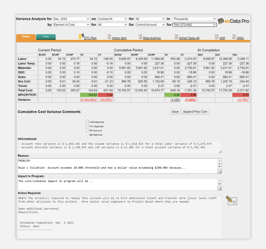
Task: Open the VAR link
Action: 222,38
